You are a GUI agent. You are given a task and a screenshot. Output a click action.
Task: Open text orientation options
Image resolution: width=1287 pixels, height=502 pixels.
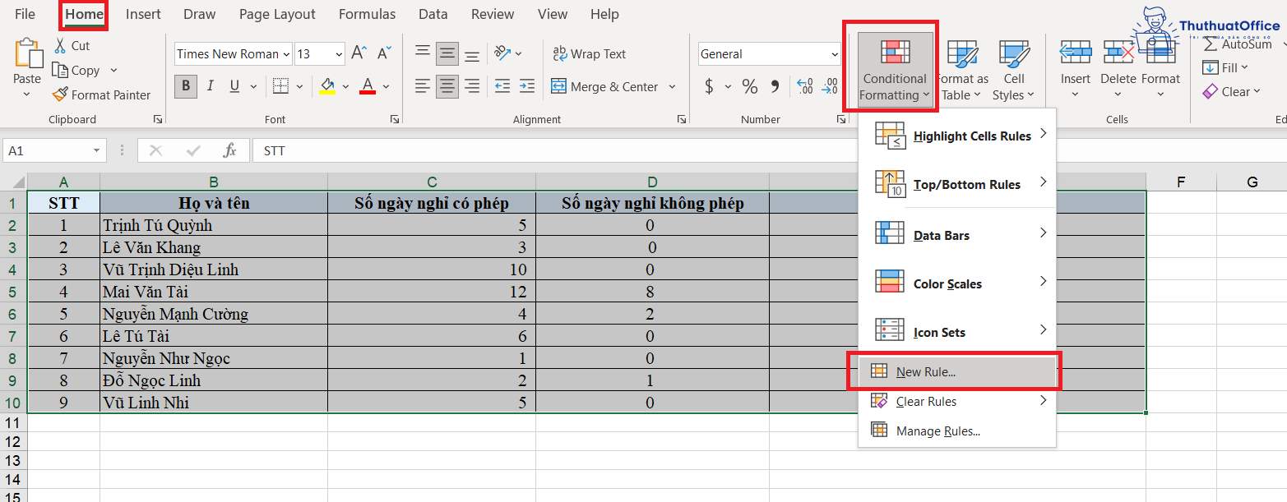507,53
